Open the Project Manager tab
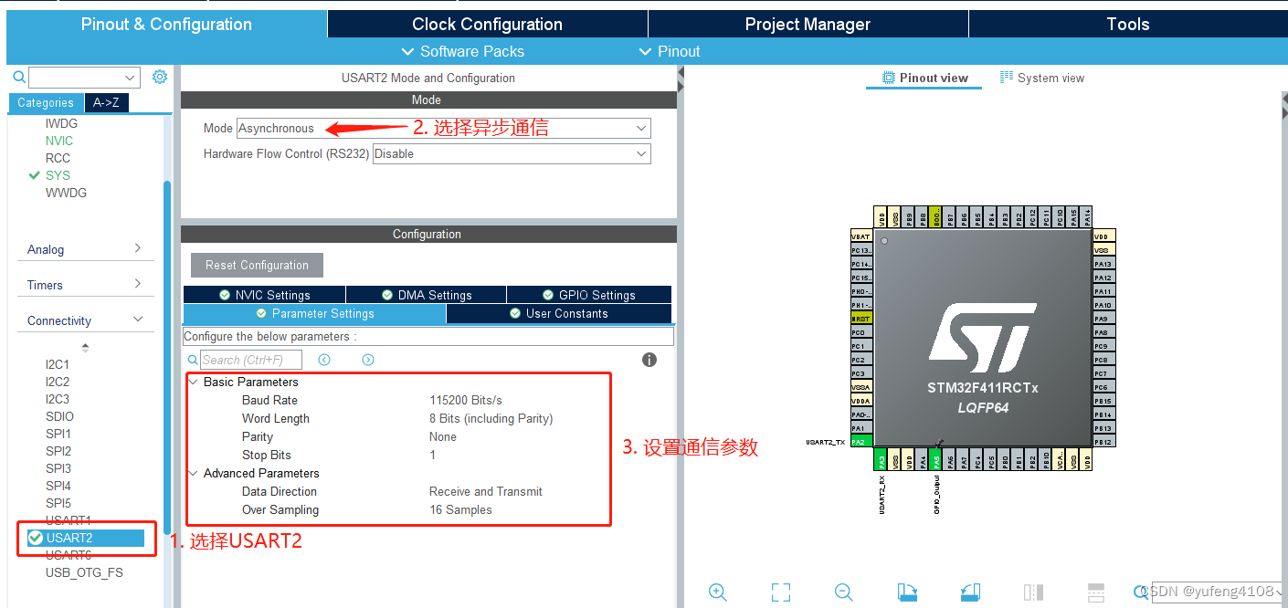The height and width of the screenshot is (608, 1288). (808, 25)
